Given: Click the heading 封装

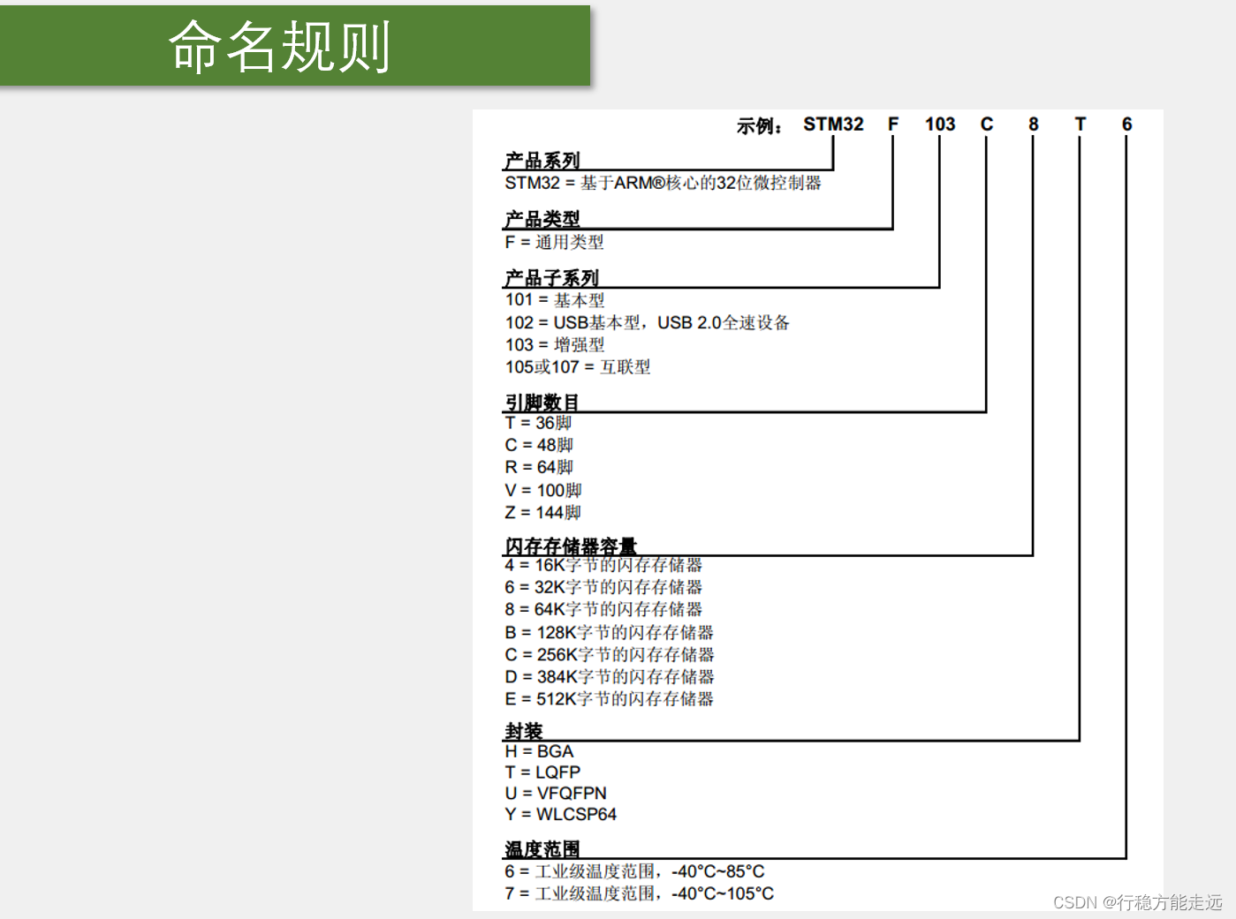Looking at the screenshot, I should pyautogui.click(x=523, y=731).
